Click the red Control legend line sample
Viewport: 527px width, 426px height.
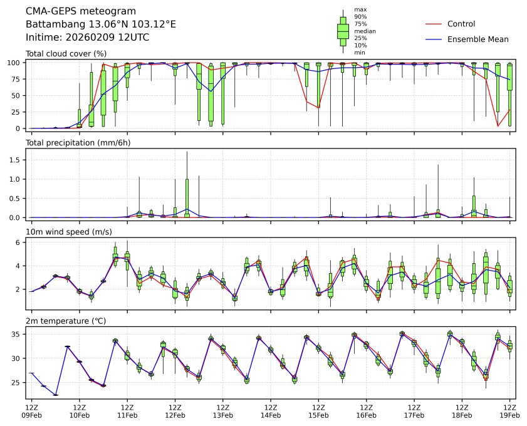[434, 24]
